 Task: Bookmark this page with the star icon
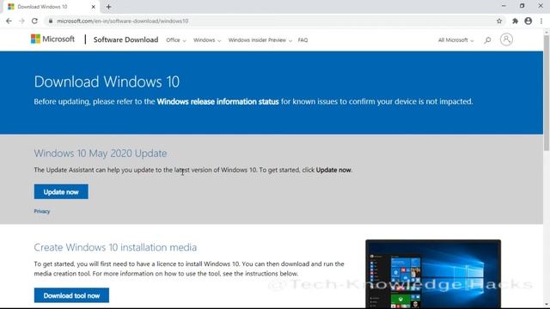499,21
